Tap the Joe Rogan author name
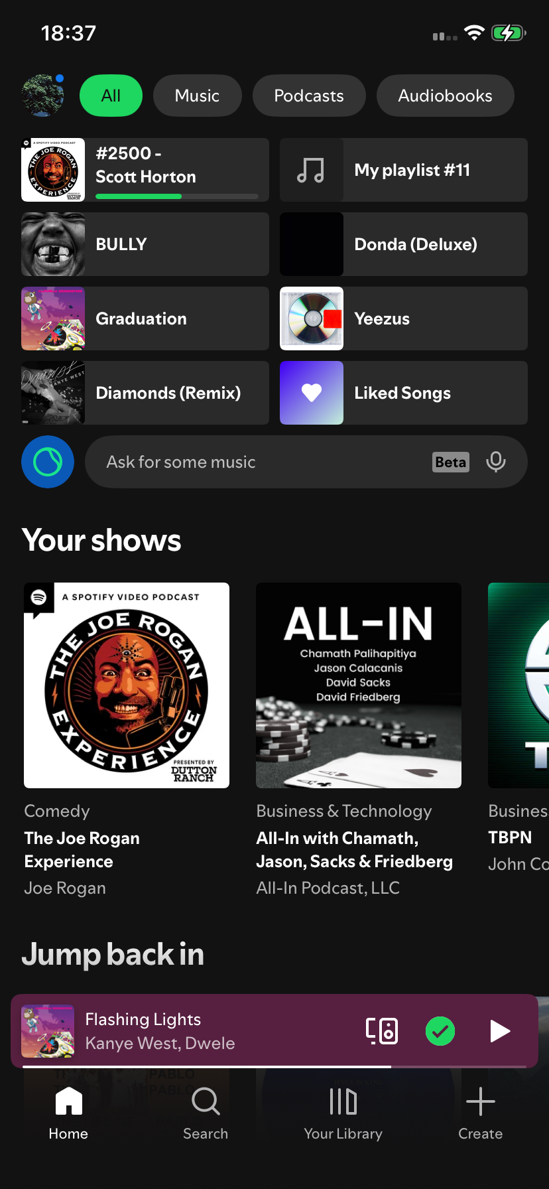The image size is (549, 1189). pyautogui.click(x=65, y=888)
